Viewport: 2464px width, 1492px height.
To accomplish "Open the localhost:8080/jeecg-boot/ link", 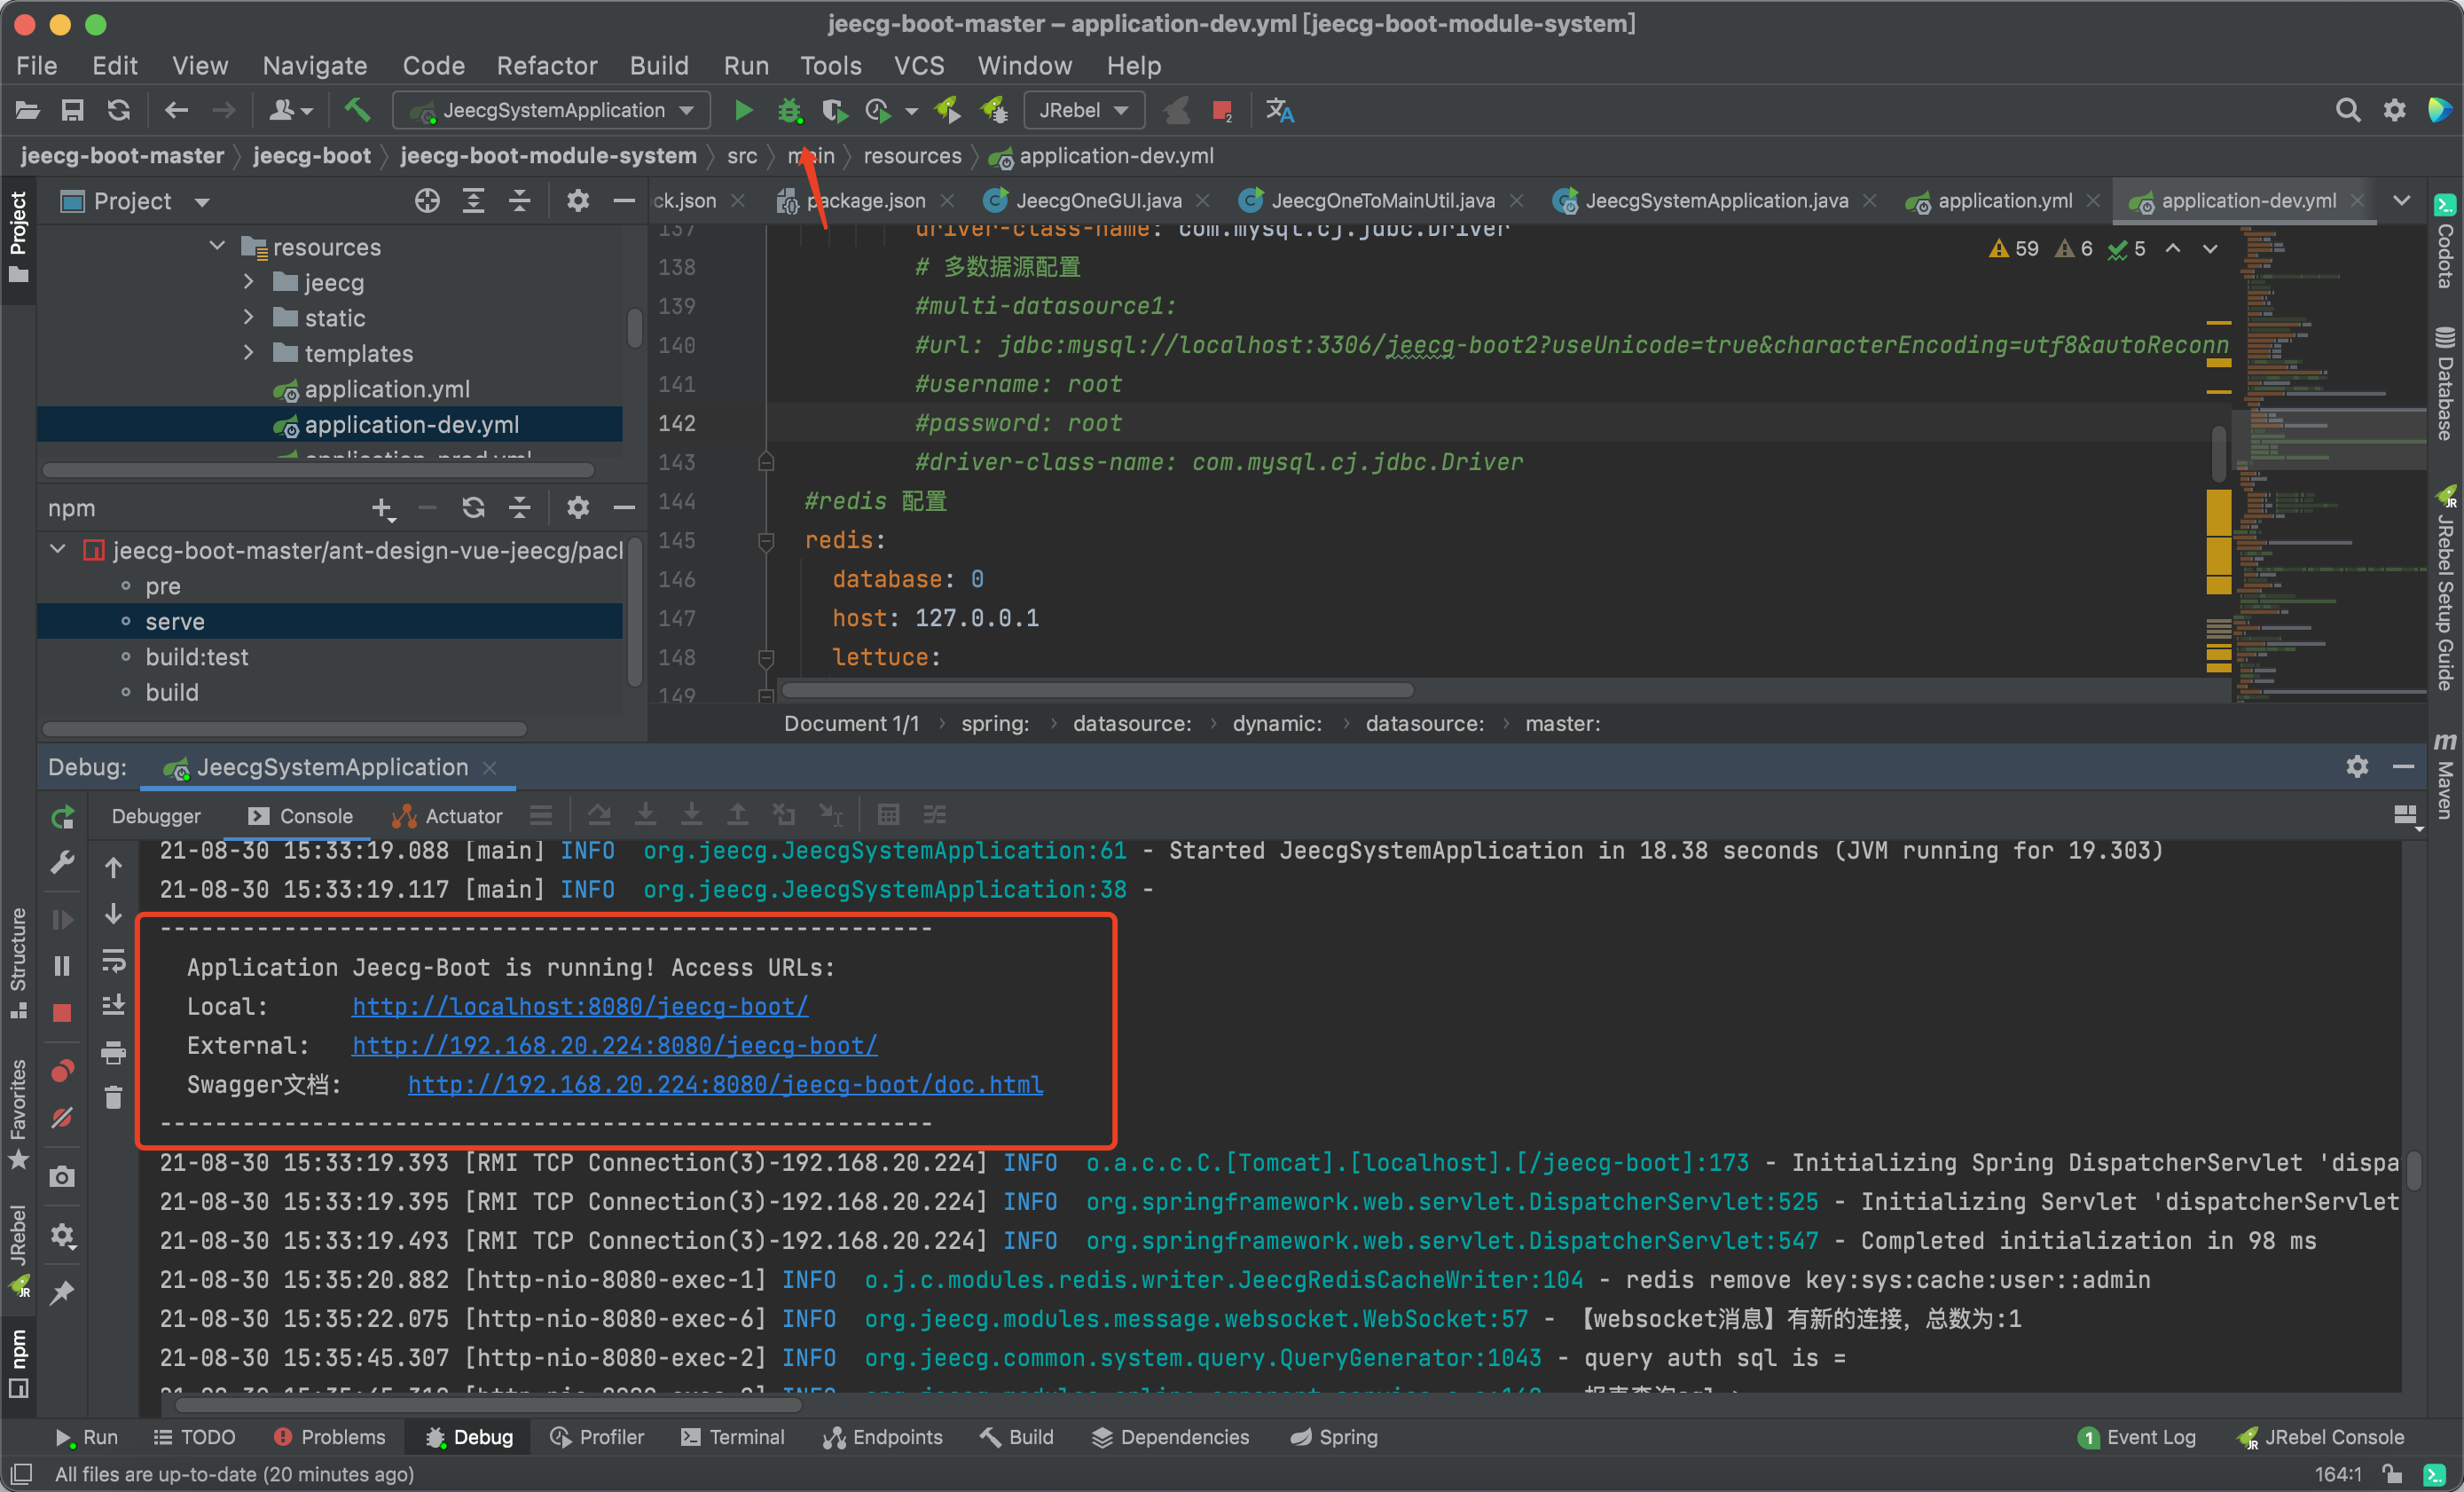I will click(x=580, y=1006).
